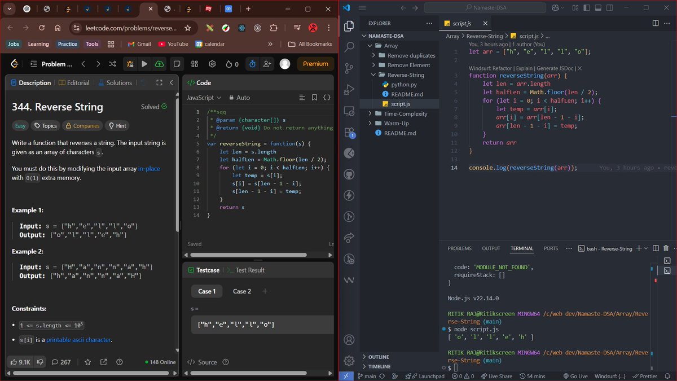This screenshot has height=381, width=677.
Task: Open Manage gear in VS Code activity bar
Action: click(x=349, y=361)
